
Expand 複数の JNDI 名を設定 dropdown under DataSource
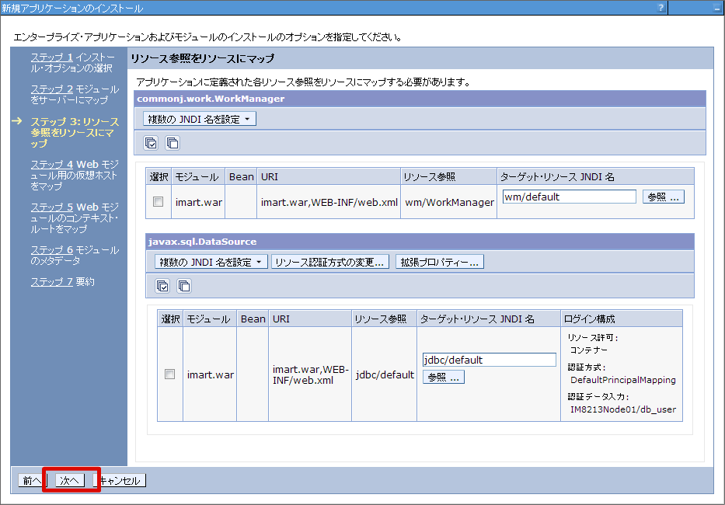[x=211, y=262]
